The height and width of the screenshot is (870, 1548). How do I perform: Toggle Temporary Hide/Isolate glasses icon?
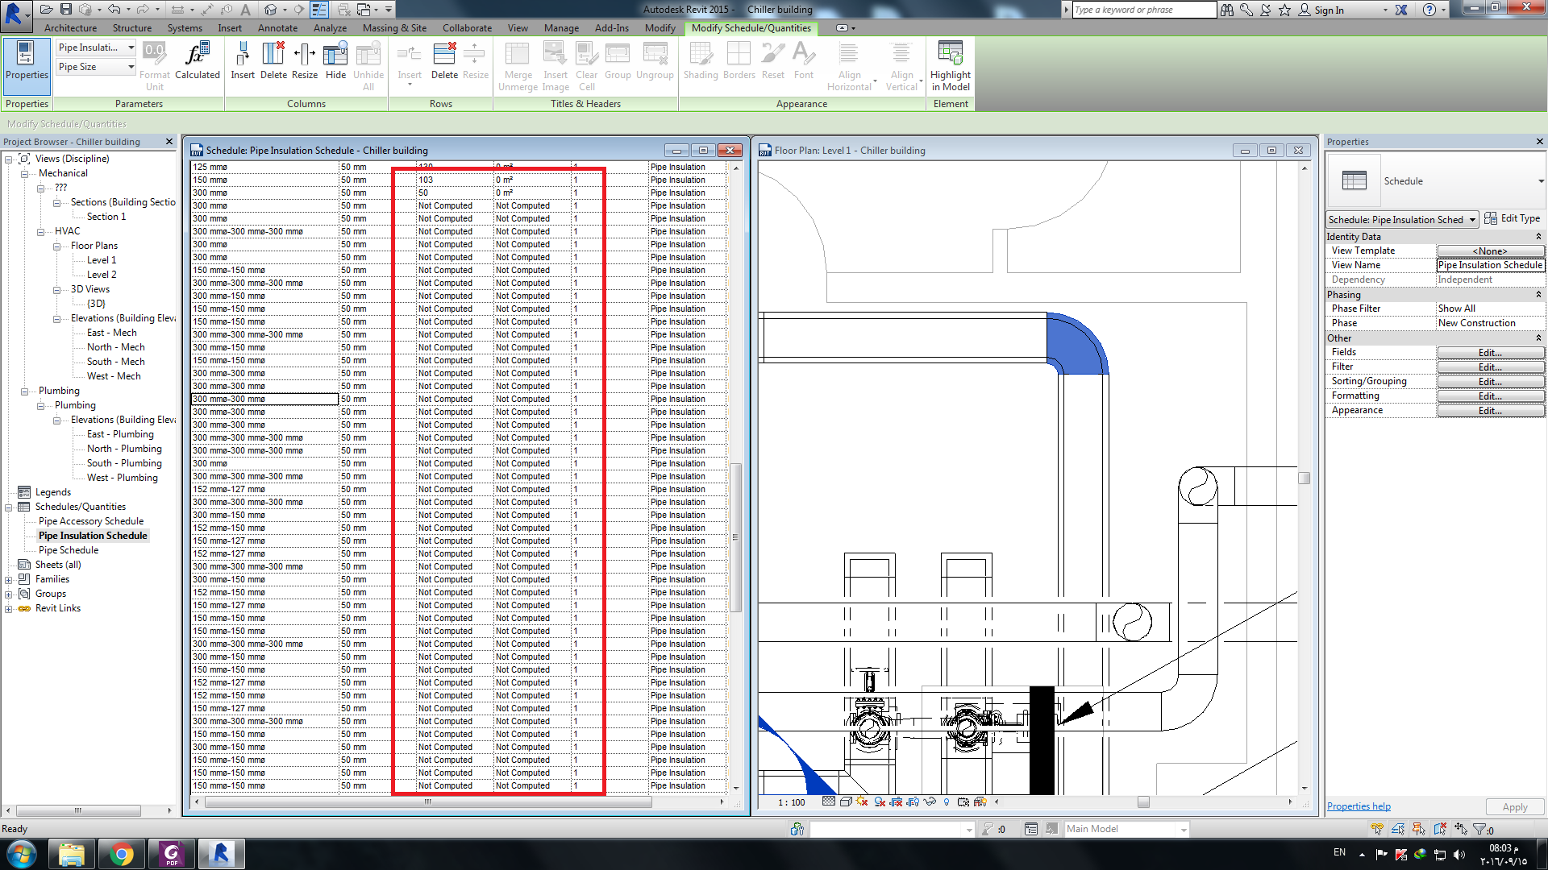coord(930,802)
